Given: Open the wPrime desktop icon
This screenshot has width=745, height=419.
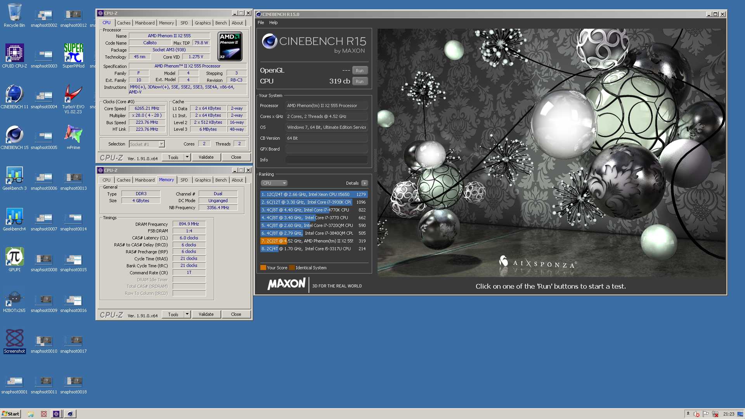Looking at the screenshot, I should pyautogui.click(x=73, y=138).
